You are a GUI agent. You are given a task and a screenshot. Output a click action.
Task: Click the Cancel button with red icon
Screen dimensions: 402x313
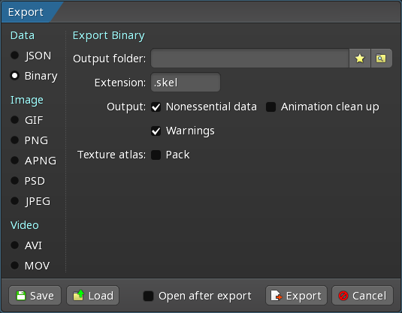click(x=362, y=296)
